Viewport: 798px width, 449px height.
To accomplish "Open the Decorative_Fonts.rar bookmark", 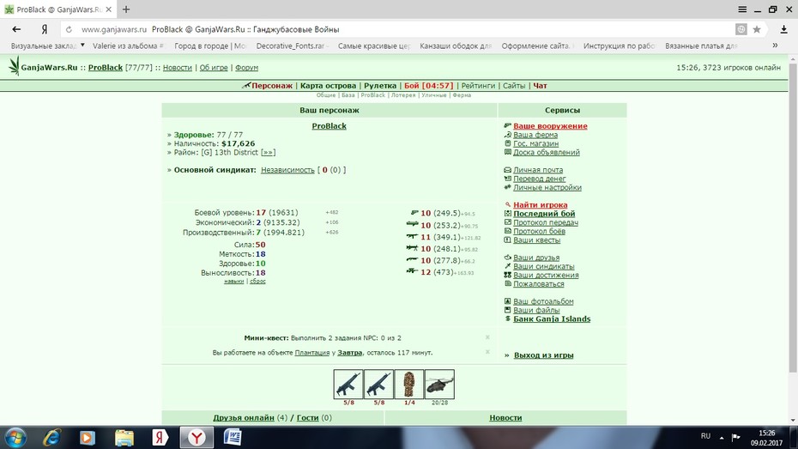I will tap(290, 46).
